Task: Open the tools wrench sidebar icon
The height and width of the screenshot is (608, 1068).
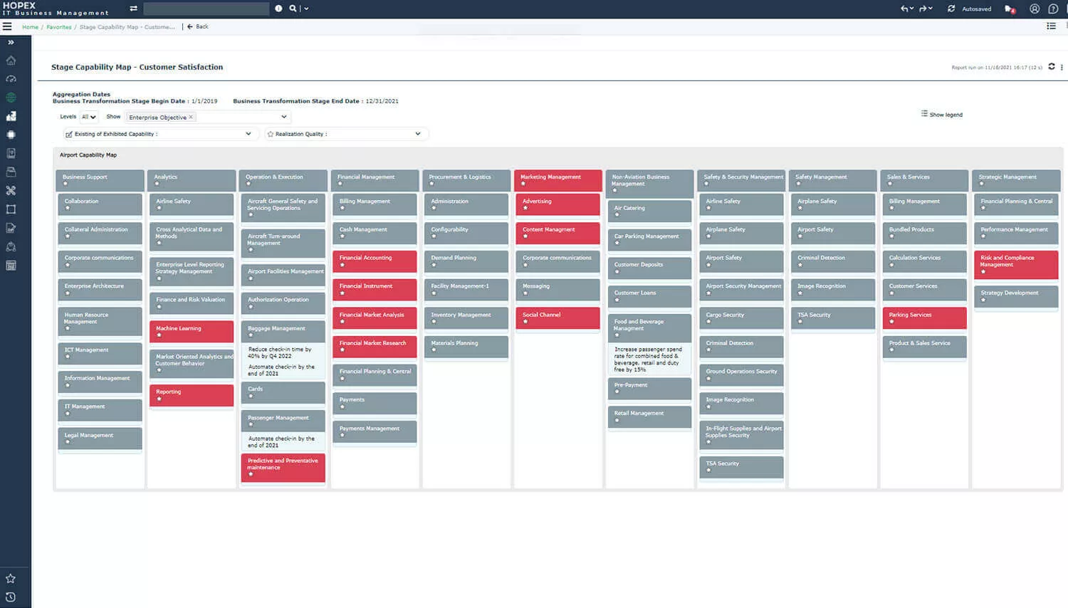Action: (x=11, y=190)
